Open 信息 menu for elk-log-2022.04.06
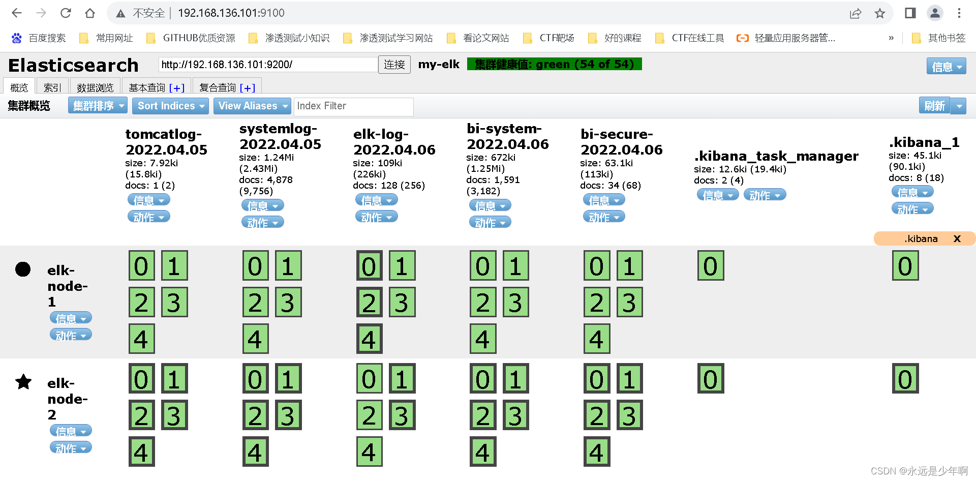Viewport: 976px width, 481px height. [x=377, y=200]
